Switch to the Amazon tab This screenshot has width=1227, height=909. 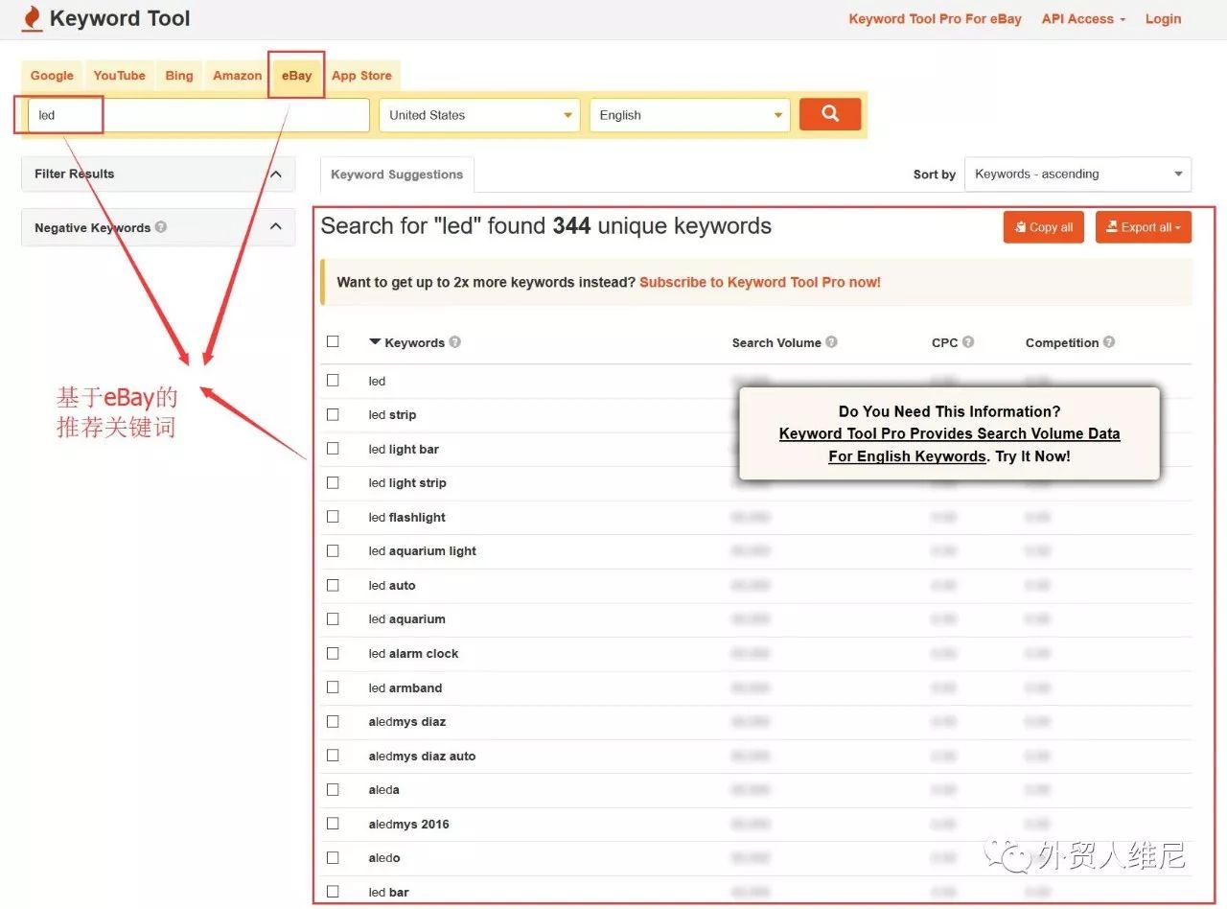click(237, 76)
